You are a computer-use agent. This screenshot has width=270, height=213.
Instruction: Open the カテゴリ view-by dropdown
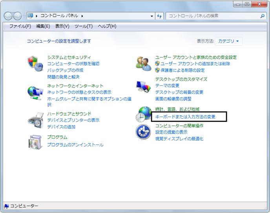click(228, 41)
